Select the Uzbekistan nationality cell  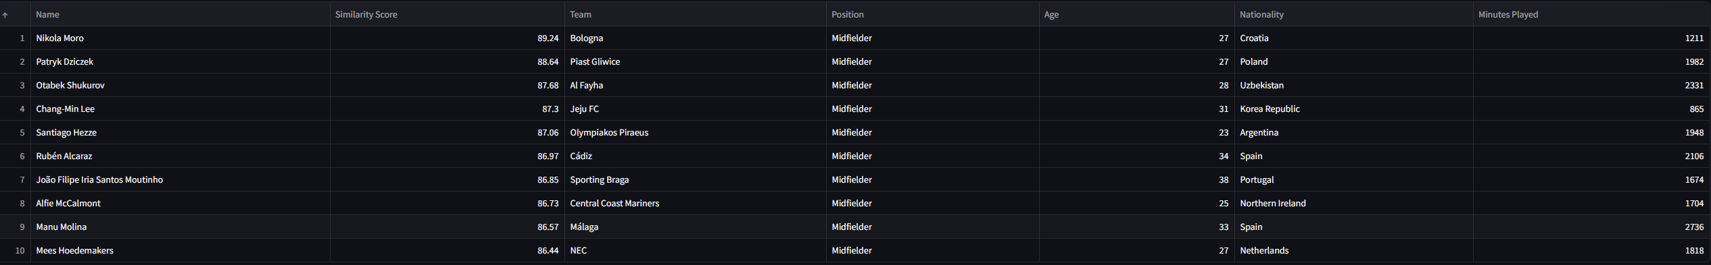coord(1354,85)
